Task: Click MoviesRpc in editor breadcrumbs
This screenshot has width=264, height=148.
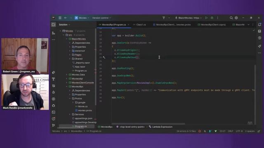Action: click(x=105, y=127)
